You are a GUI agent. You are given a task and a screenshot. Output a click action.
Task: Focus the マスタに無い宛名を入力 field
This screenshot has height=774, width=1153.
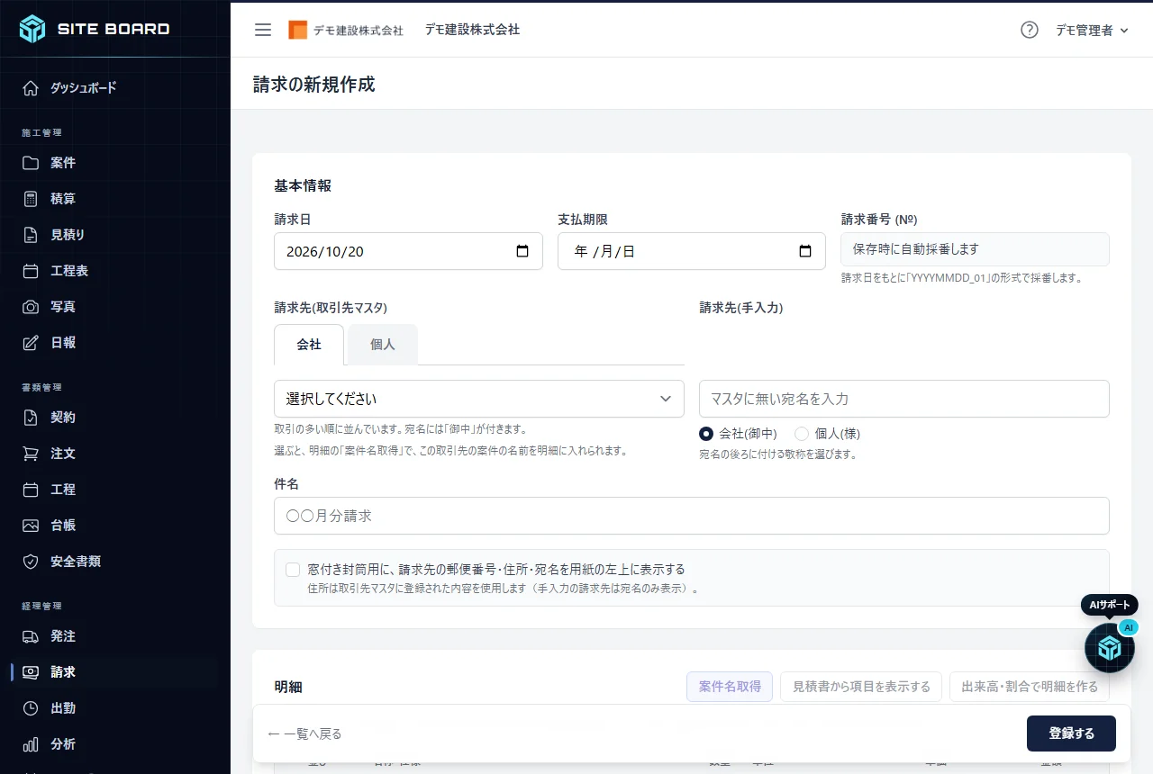[x=904, y=399]
